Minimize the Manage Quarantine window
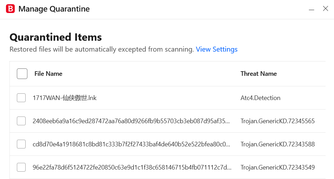 312,9
